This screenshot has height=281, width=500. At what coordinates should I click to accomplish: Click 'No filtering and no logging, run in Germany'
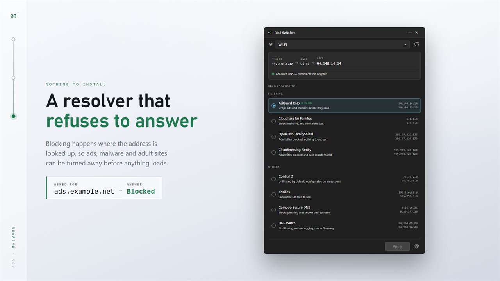coord(306,228)
